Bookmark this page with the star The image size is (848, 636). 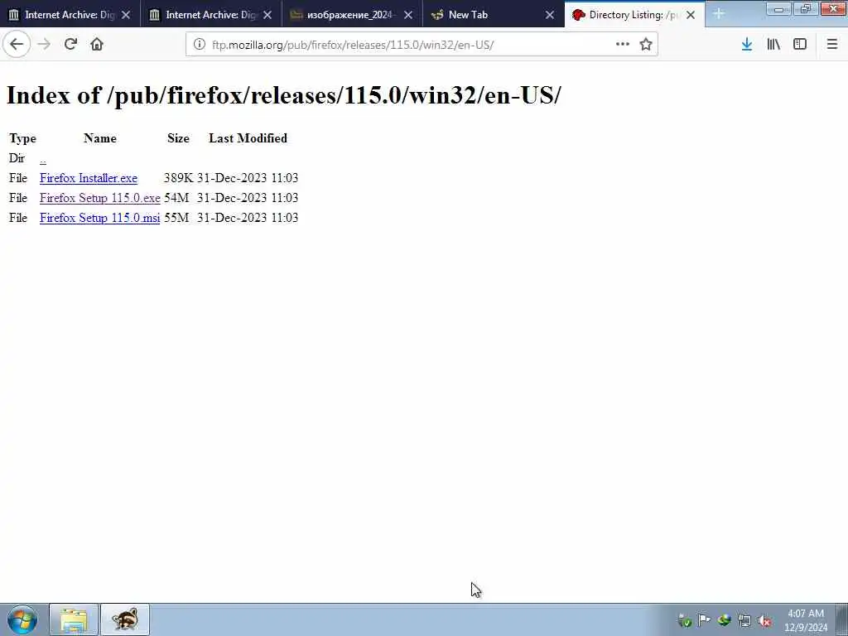[646, 45]
